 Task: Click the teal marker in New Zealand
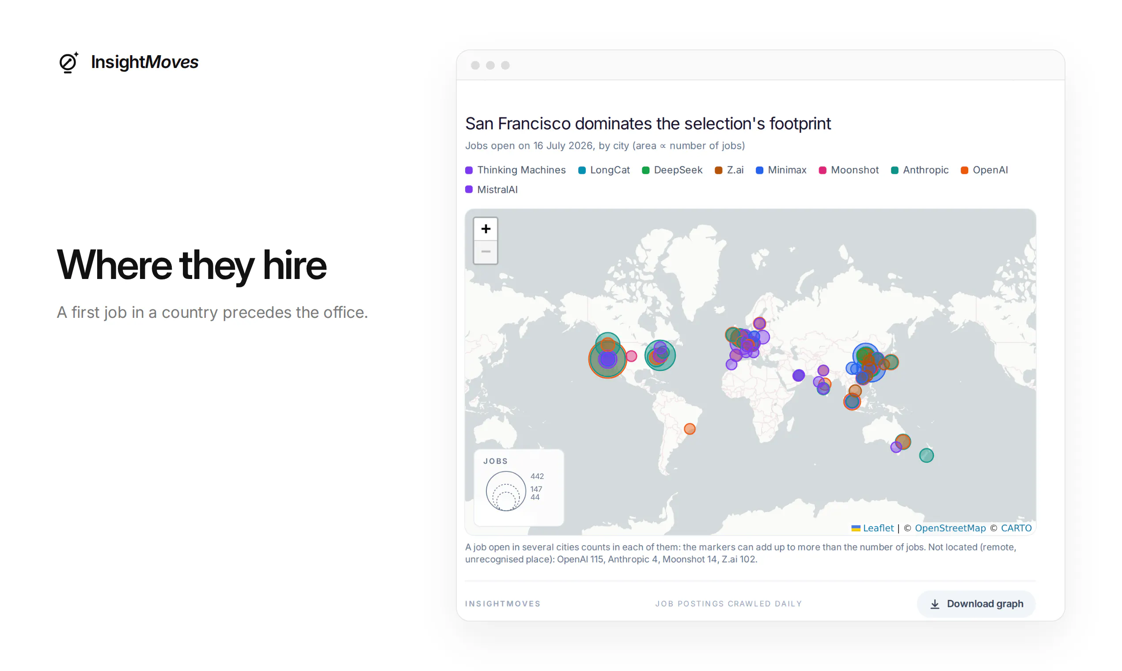pos(926,455)
